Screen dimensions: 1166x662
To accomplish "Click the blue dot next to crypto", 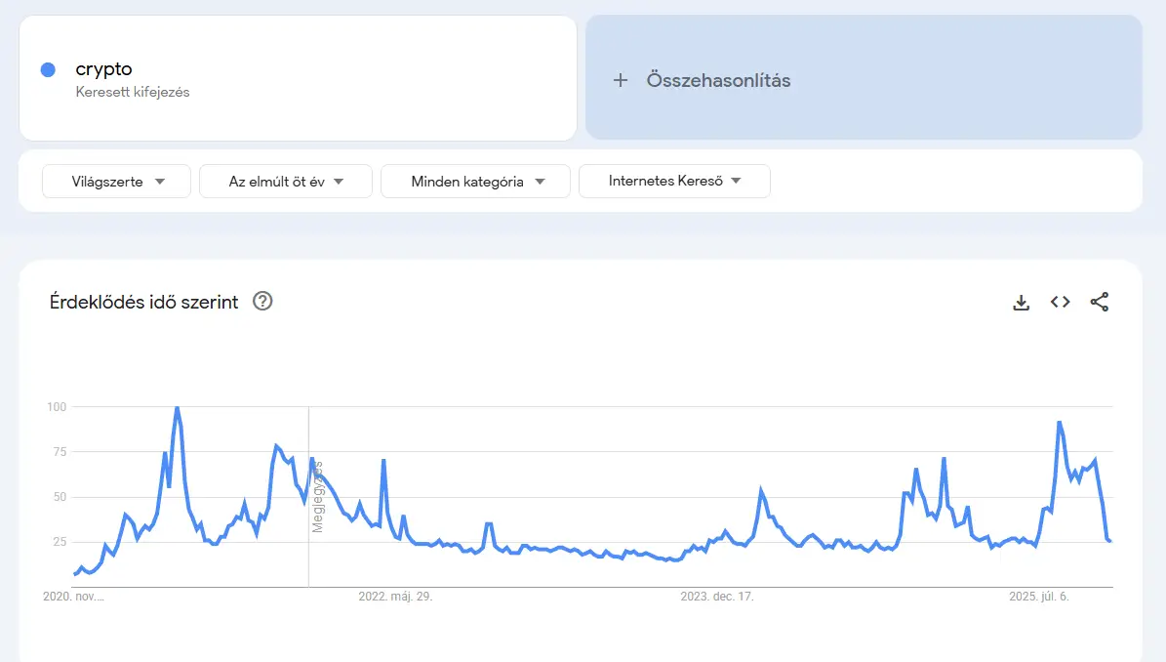I will pyautogui.click(x=48, y=70).
